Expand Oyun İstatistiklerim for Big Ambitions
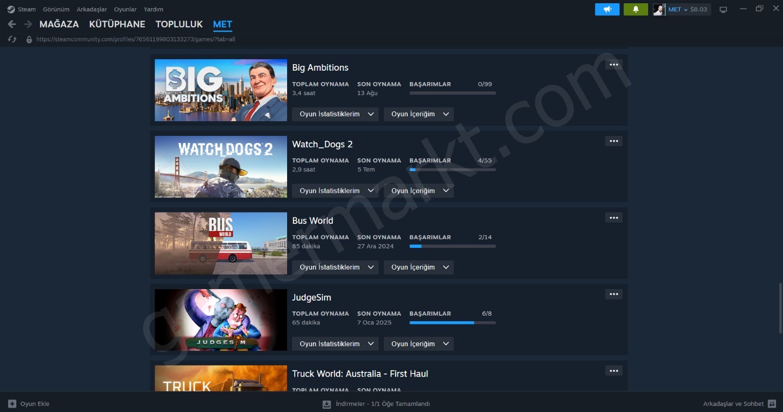Image resolution: width=783 pixels, height=412 pixels. pyautogui.click(x=335, y=114)
